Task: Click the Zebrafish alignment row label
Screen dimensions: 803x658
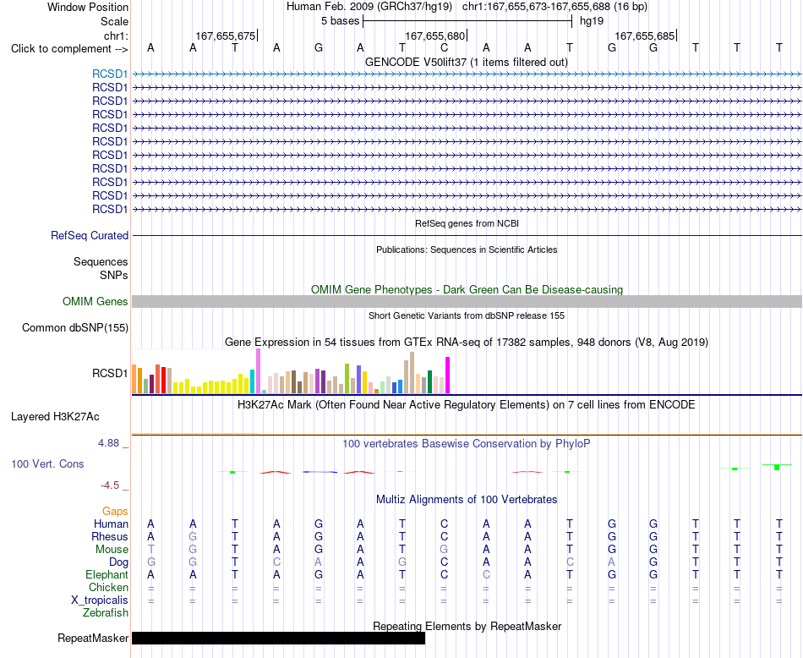Action: pyautogui.click(x=106, y=612)
